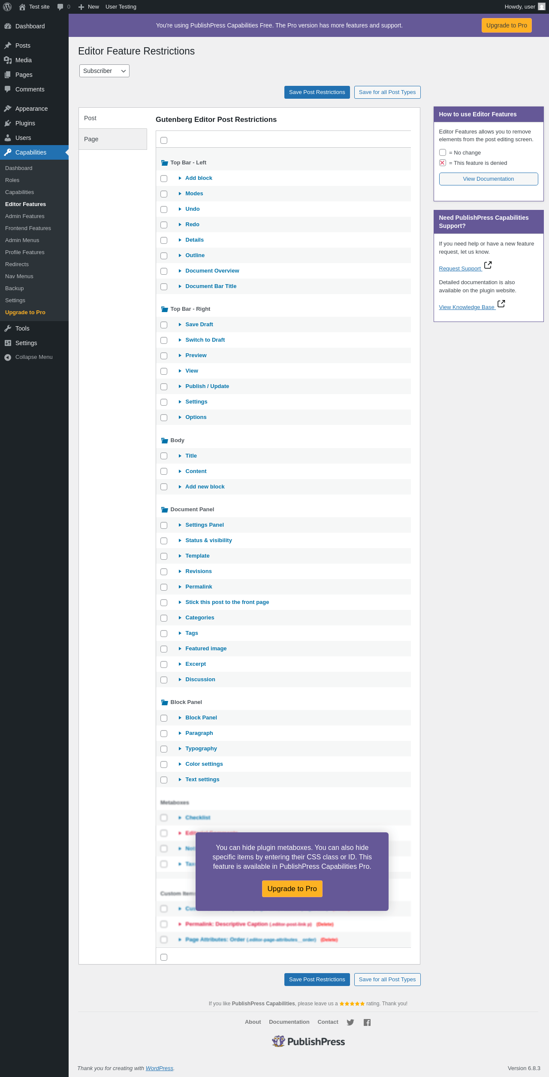Switch to the Post tab
549x1077 pixels.
click(113, 118)
